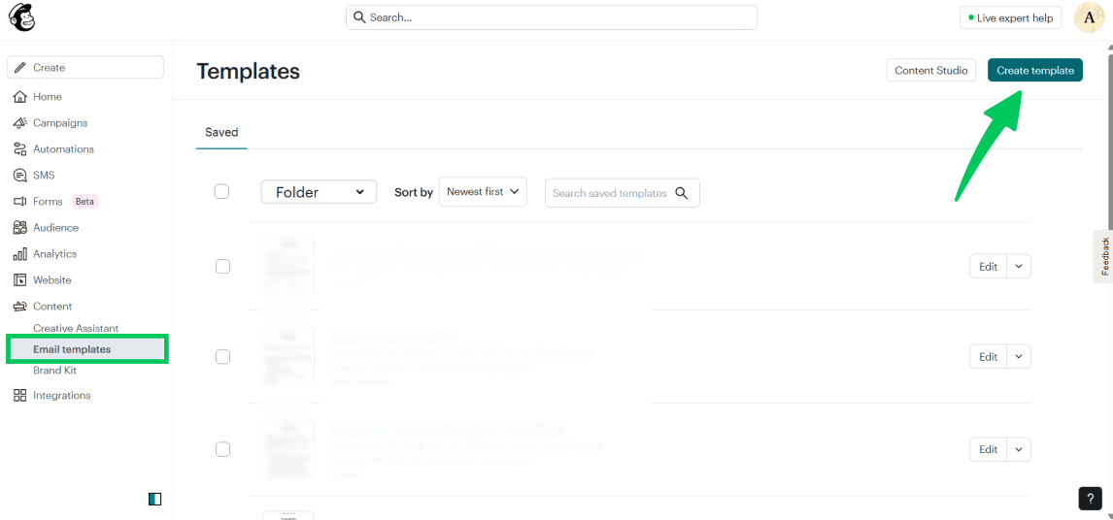Expand arrow beside third template's Edit button
The width and height of the screenshot is (1113, 520).
pos(1019,449)
